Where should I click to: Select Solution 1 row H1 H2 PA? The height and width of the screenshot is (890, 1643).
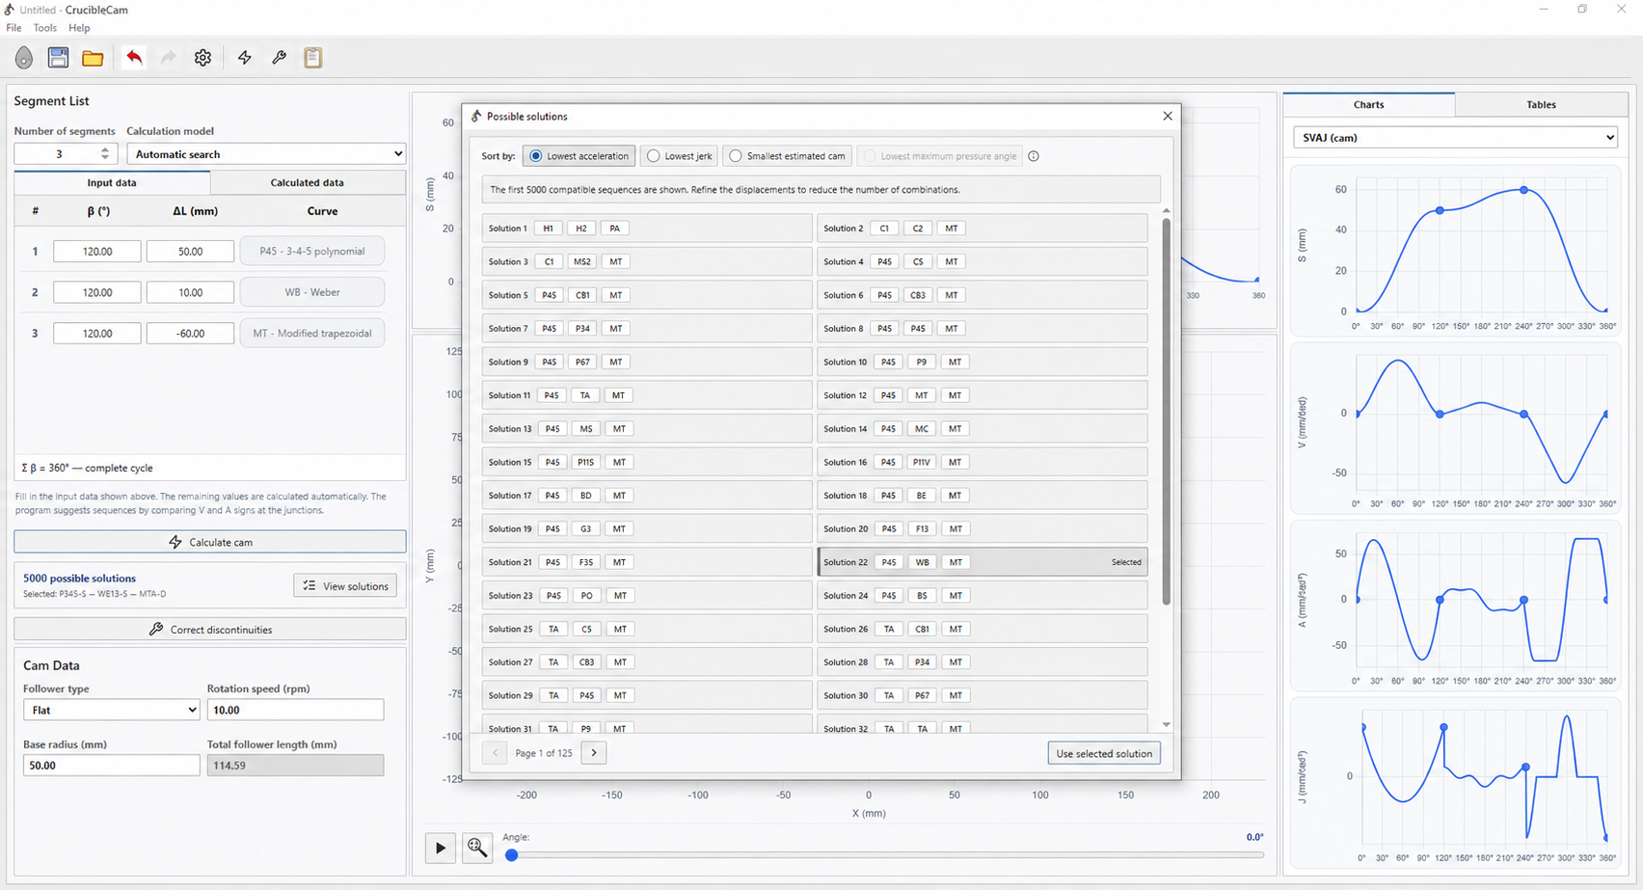tap(647, 229)
